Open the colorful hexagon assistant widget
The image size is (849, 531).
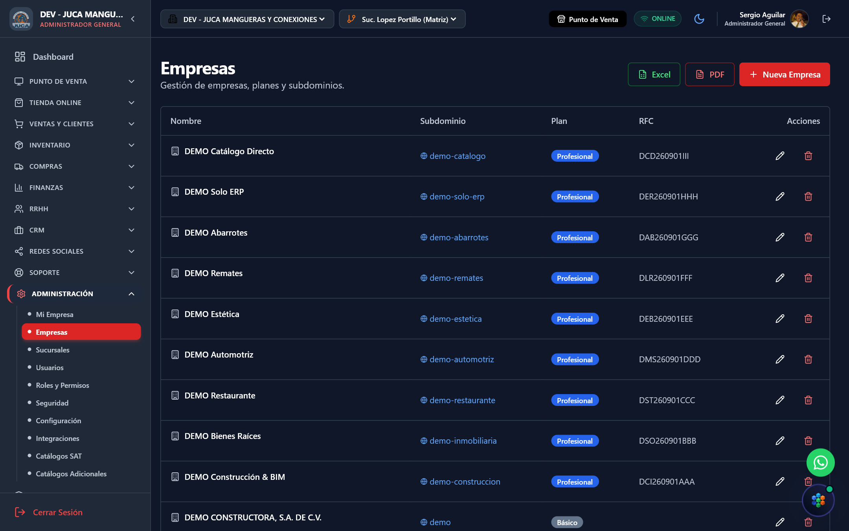818,500
